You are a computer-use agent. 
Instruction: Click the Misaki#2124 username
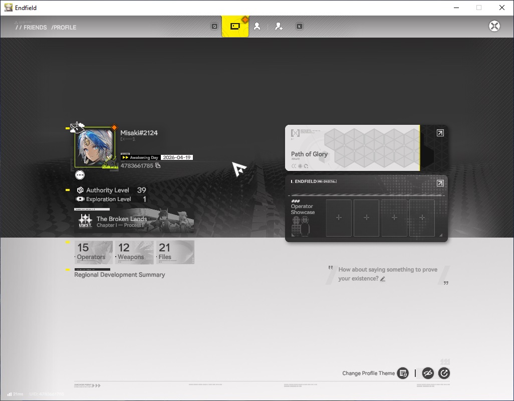[x=139, y=133]
